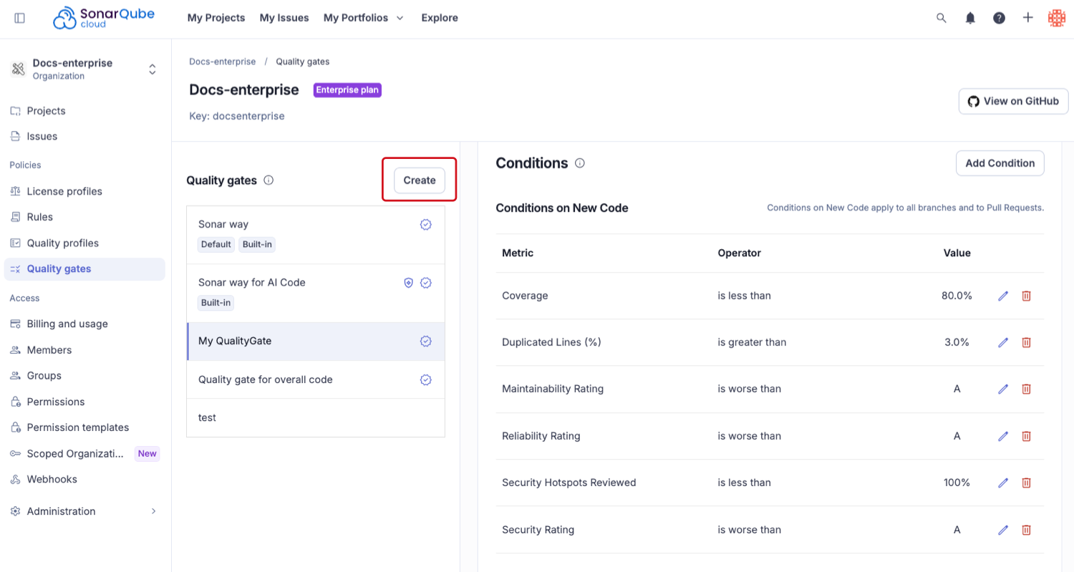Edit the Duplicated Lines (%) condition
The image size is (1074, 572).
(1003, 342)
